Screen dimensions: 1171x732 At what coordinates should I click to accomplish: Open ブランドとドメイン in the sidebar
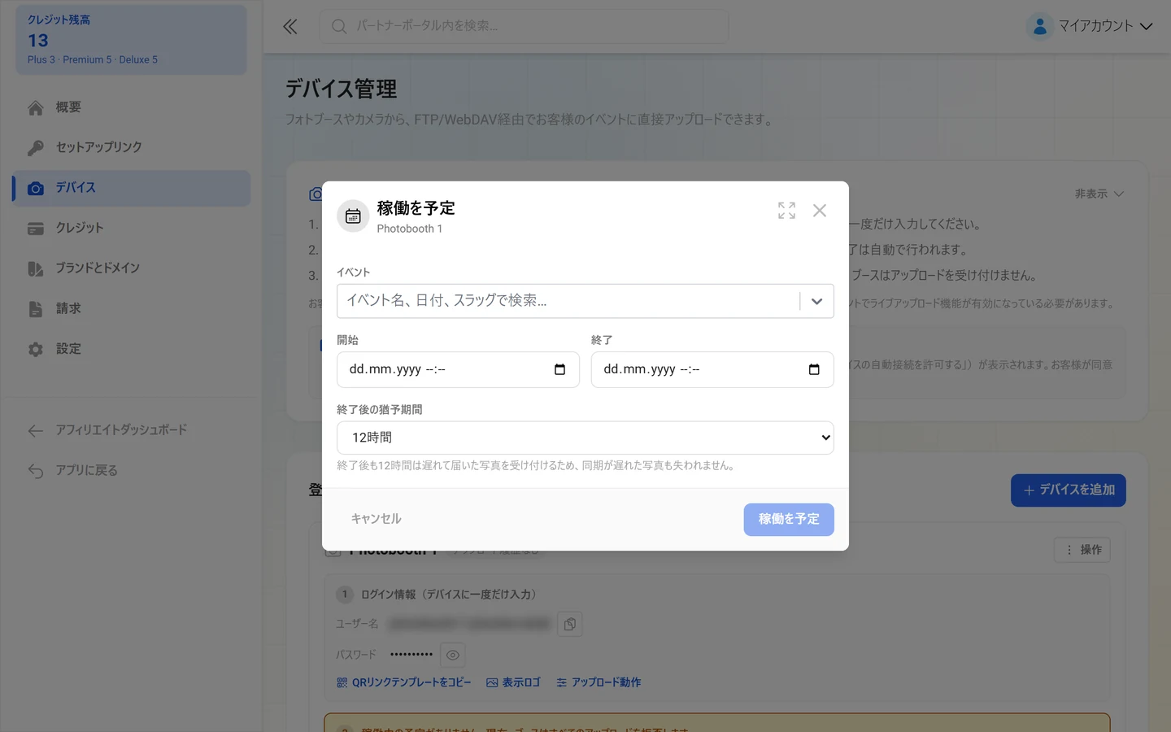coord(131,268)
